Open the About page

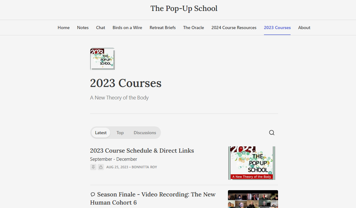(304, 28)
